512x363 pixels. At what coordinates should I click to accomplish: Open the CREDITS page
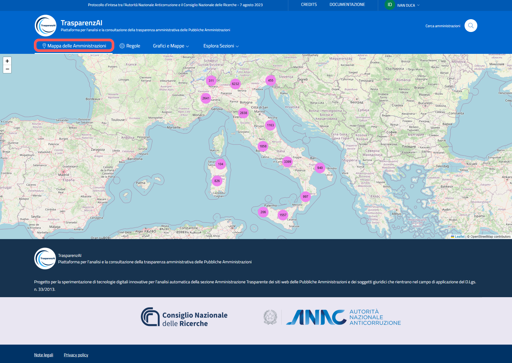pos(309,5)
